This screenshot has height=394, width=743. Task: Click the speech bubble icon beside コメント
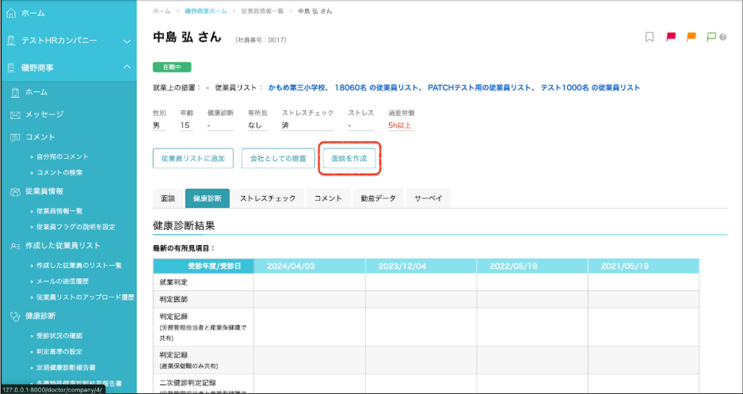(15, 137)
